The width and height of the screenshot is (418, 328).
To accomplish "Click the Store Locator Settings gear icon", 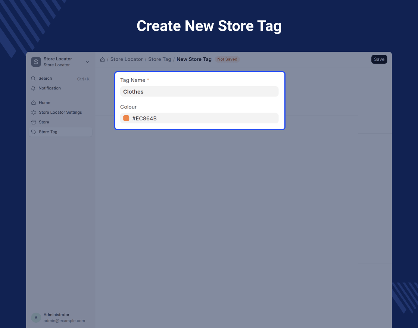I will click(x=34, y=112).
